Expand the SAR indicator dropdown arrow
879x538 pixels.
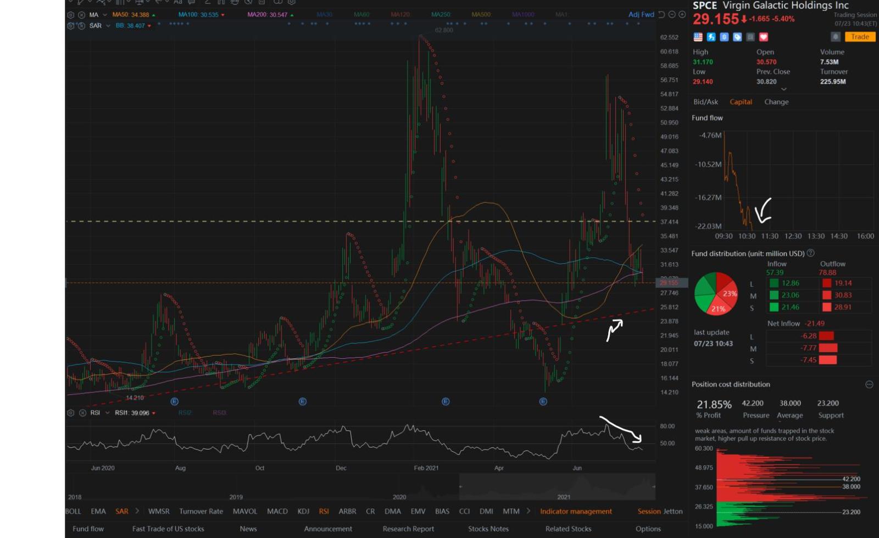(108, 26)
